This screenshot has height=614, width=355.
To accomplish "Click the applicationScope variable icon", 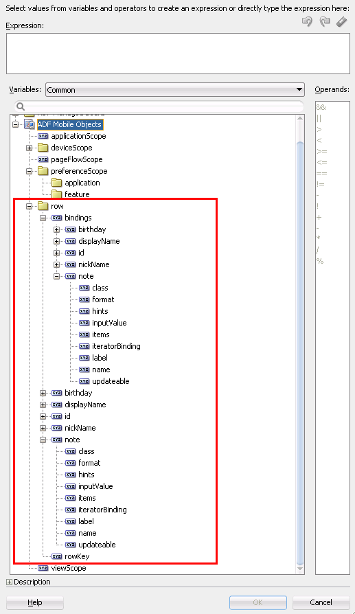I will 43,136.
